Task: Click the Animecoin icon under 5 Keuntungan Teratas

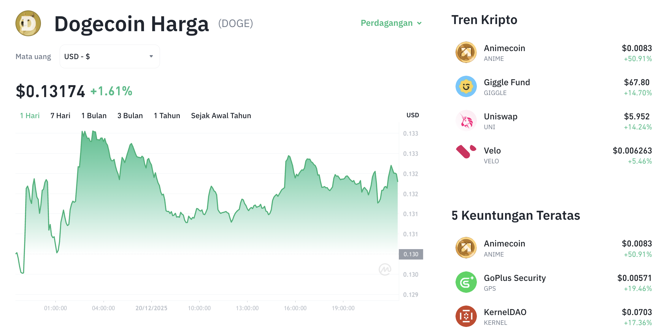Action: tap(466, 248)
